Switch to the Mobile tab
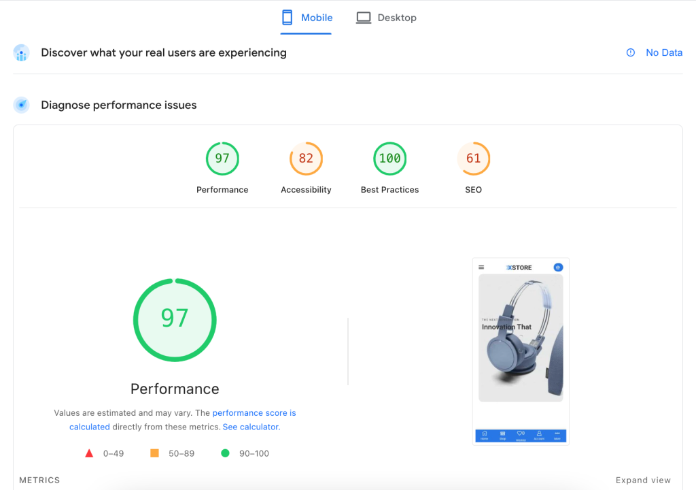The image size is (696, 490). 307,18
